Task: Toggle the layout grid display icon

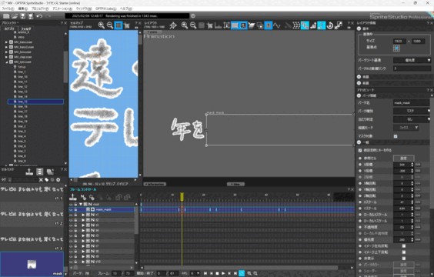Action: (202, 25)
